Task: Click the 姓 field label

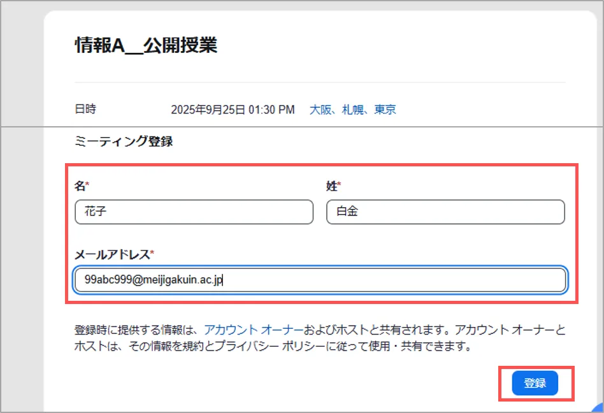Action: 331,185
